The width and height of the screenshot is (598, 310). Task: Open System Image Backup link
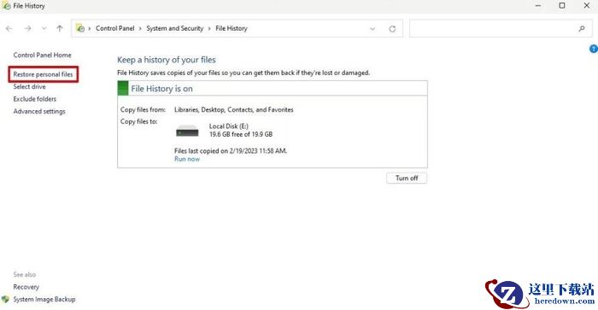(x=44, y=299)
